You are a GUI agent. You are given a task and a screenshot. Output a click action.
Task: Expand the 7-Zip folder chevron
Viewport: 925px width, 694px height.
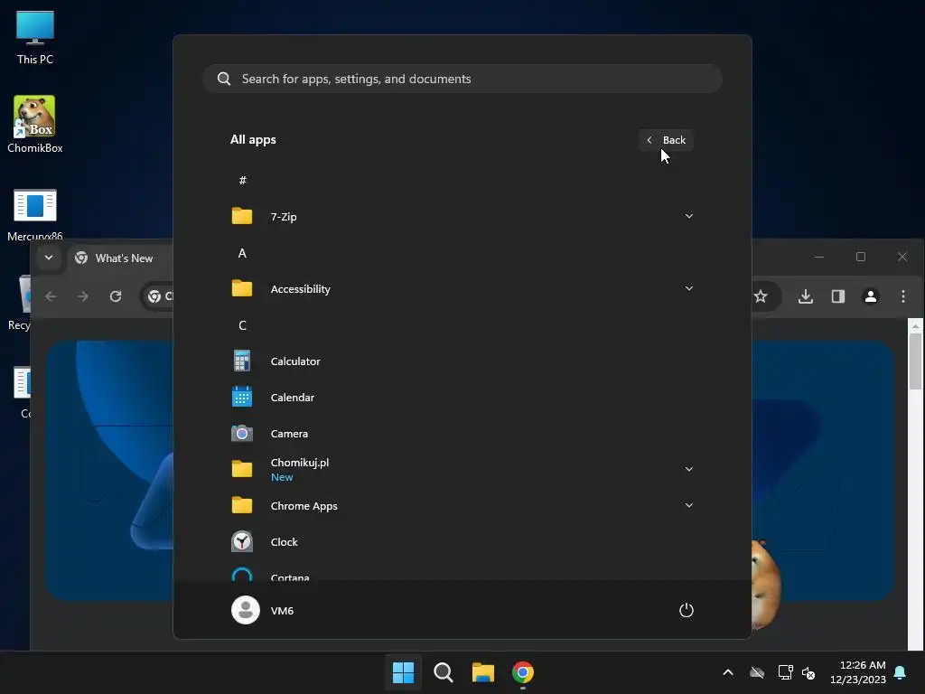coord(689,216)
